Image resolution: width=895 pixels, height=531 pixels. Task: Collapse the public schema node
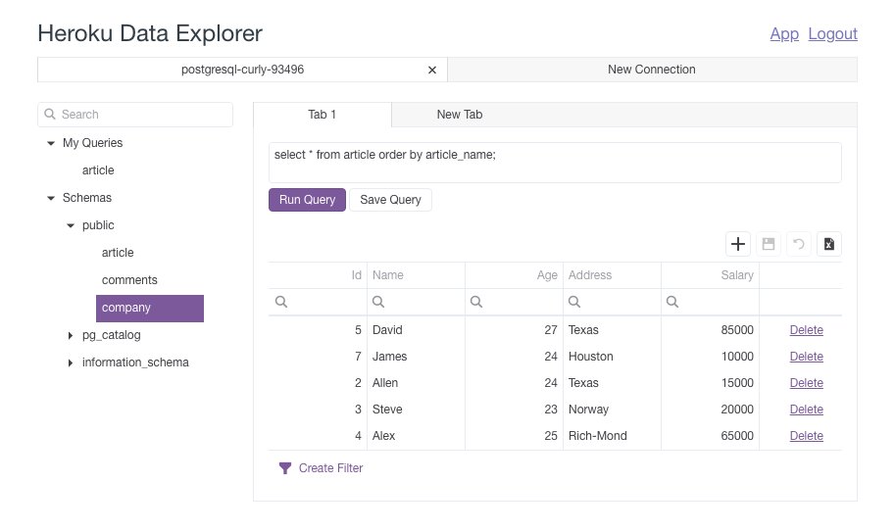click(71, 225)
